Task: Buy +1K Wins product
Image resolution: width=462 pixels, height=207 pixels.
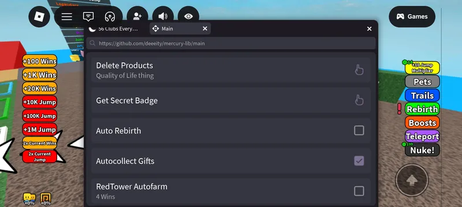Action: [x=39, y=75]
